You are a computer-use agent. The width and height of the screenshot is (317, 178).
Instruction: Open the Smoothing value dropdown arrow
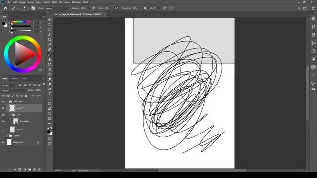point(140,8)
